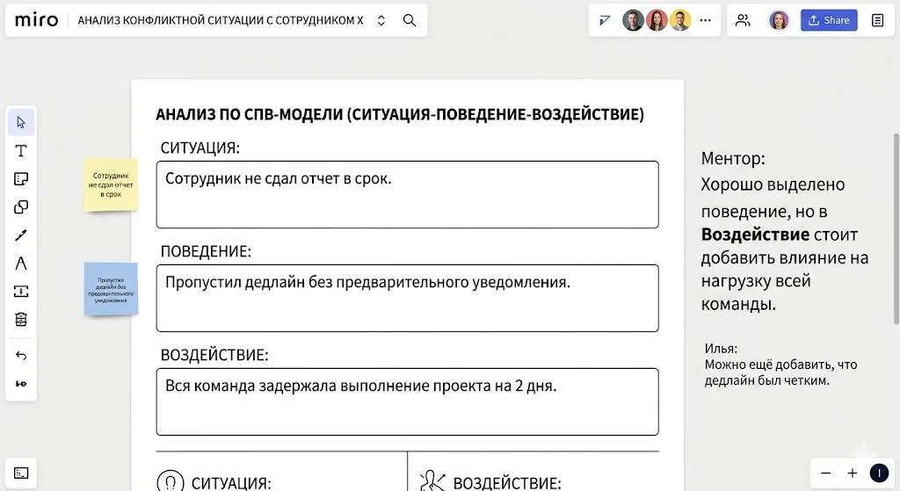Image resolution: width=900 pixels, height=491 pixels.
Task: Select the cursor Select tool
Action: pyautogui.click(x=21, y=122)
